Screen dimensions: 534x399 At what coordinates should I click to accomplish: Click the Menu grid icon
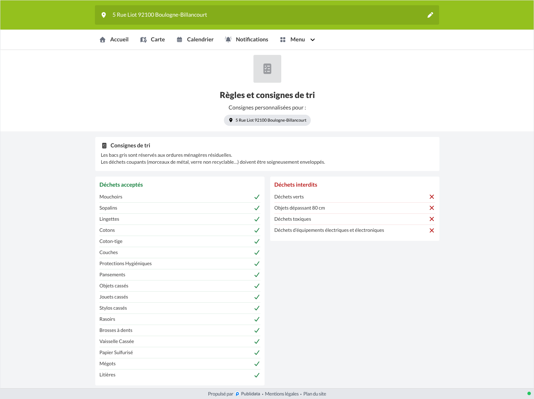click(x=283, y=40)
